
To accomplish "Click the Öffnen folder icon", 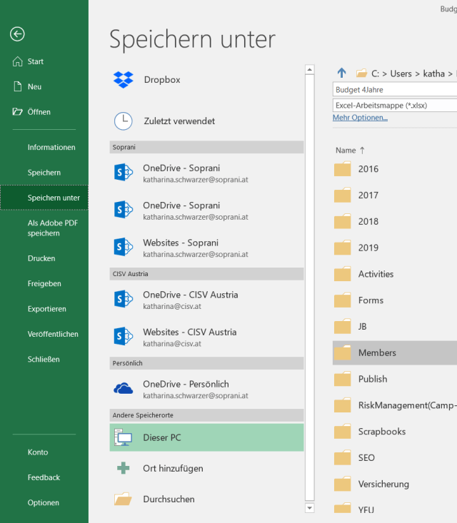I will pyautogui.click(x=17, y=112).
